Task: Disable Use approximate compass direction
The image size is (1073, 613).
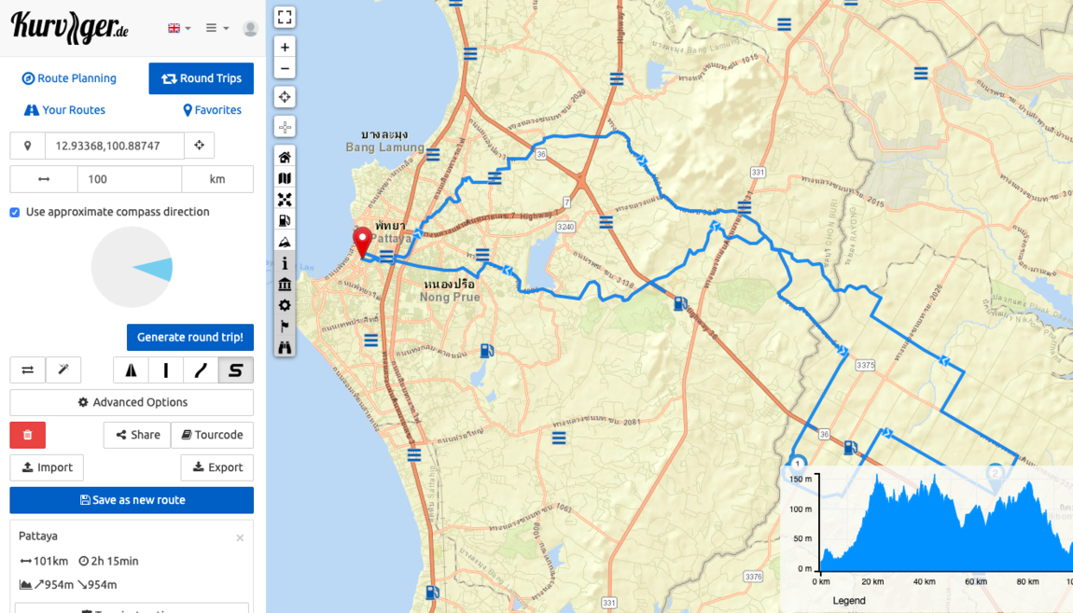Action: click(x=14, y=212)
